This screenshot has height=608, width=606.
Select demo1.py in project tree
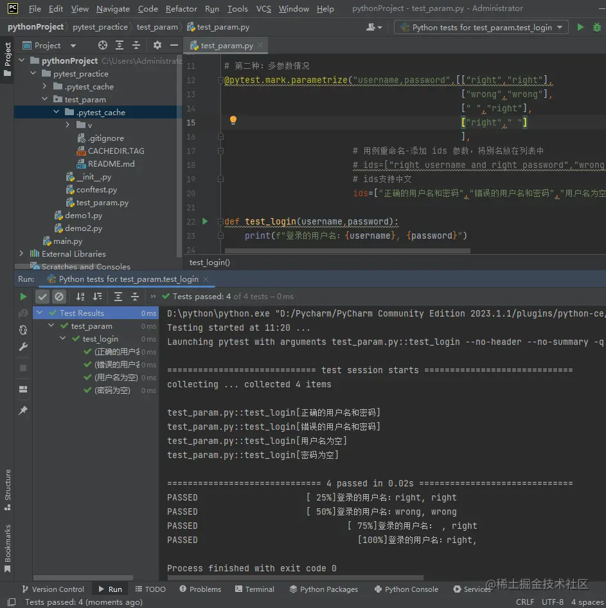pos(84,215)
